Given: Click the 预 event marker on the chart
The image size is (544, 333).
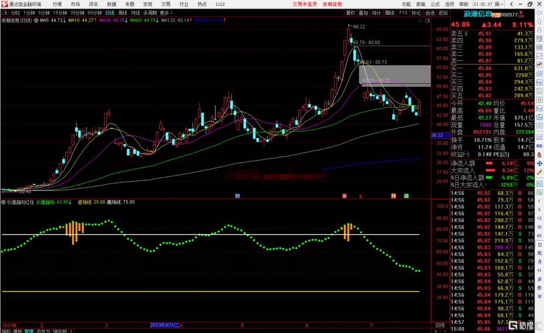Looking at the screenshot, I should pos(393,196).
